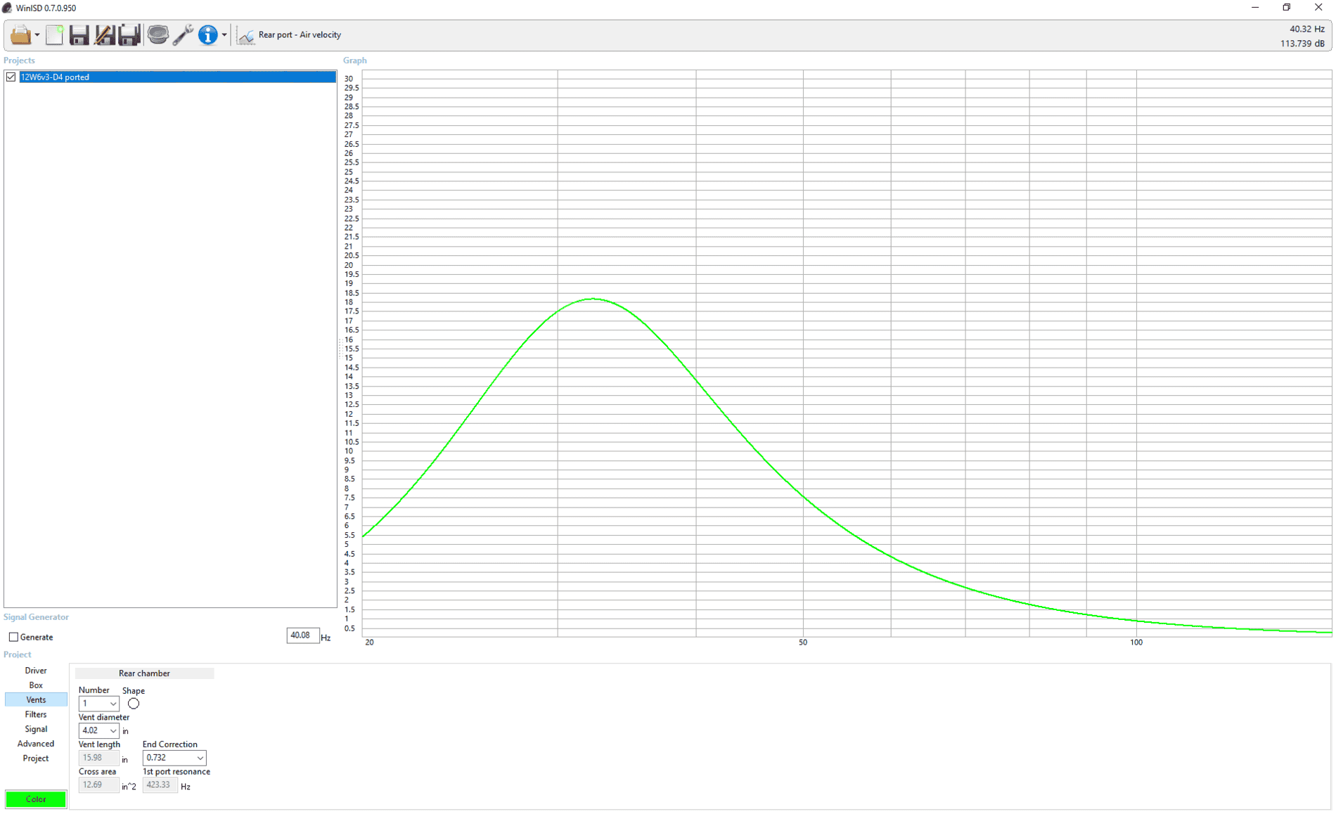This screenshot has width=1336, height=814.
Task: Open the driver database speaker icon
Action: click(x=158, y=34)
